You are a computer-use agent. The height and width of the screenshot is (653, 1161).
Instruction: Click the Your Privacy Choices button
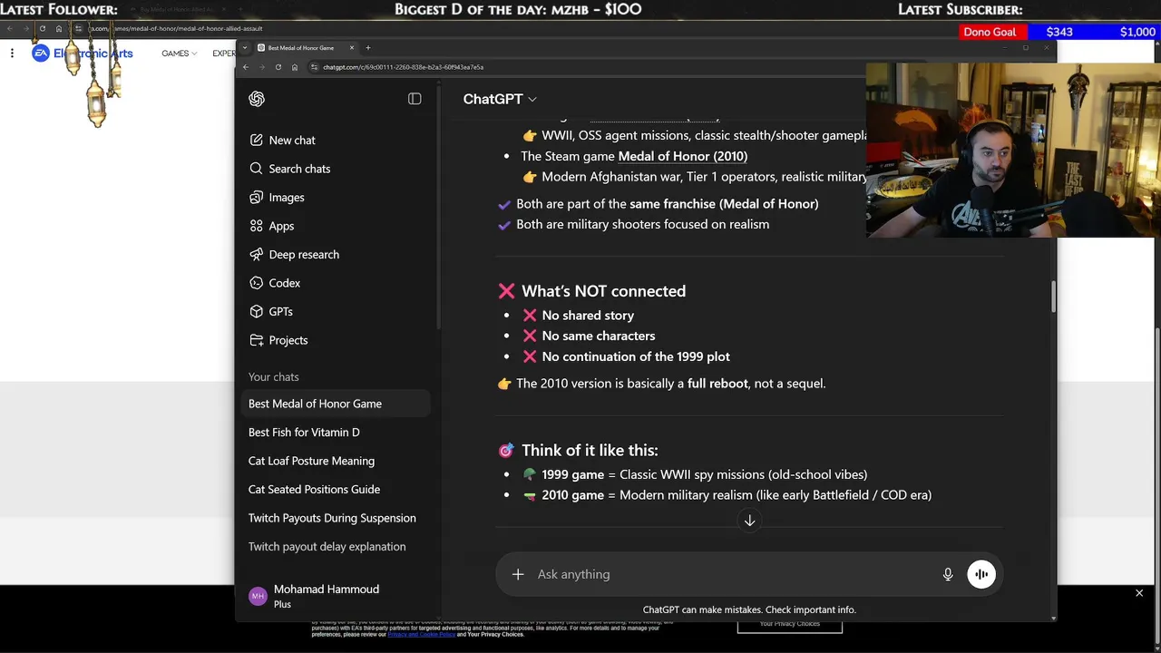point(789,624)
